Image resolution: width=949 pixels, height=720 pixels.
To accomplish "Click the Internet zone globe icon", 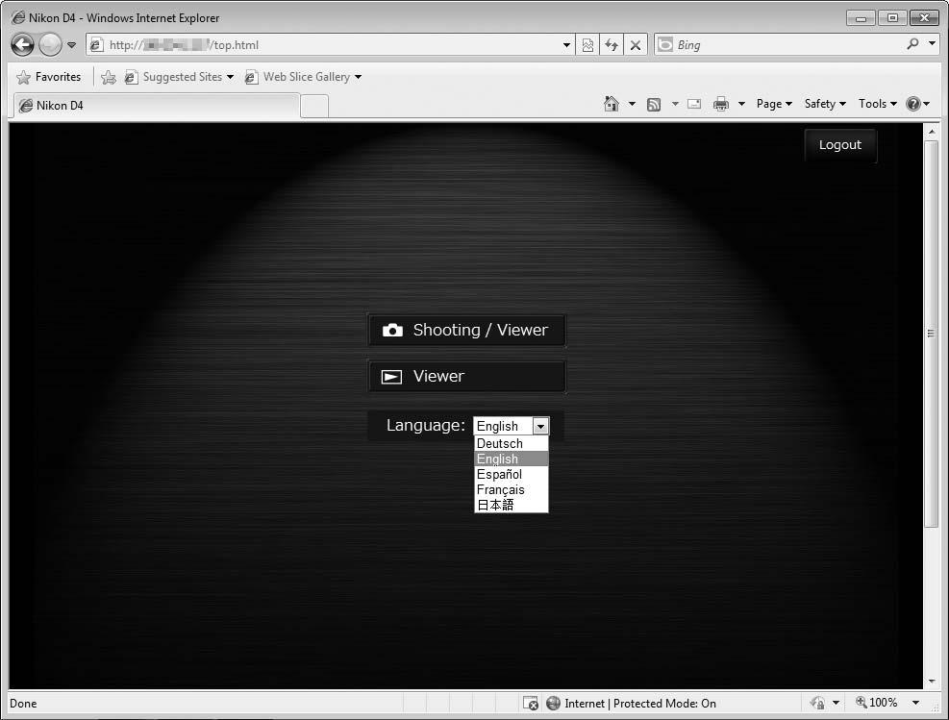I will [x=553, y=703].
